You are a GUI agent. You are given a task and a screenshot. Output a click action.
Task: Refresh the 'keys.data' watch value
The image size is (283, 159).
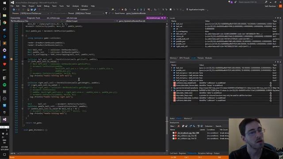point(271,95)
